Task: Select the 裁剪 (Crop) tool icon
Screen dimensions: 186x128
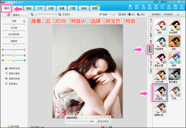Action: point(156,7)
